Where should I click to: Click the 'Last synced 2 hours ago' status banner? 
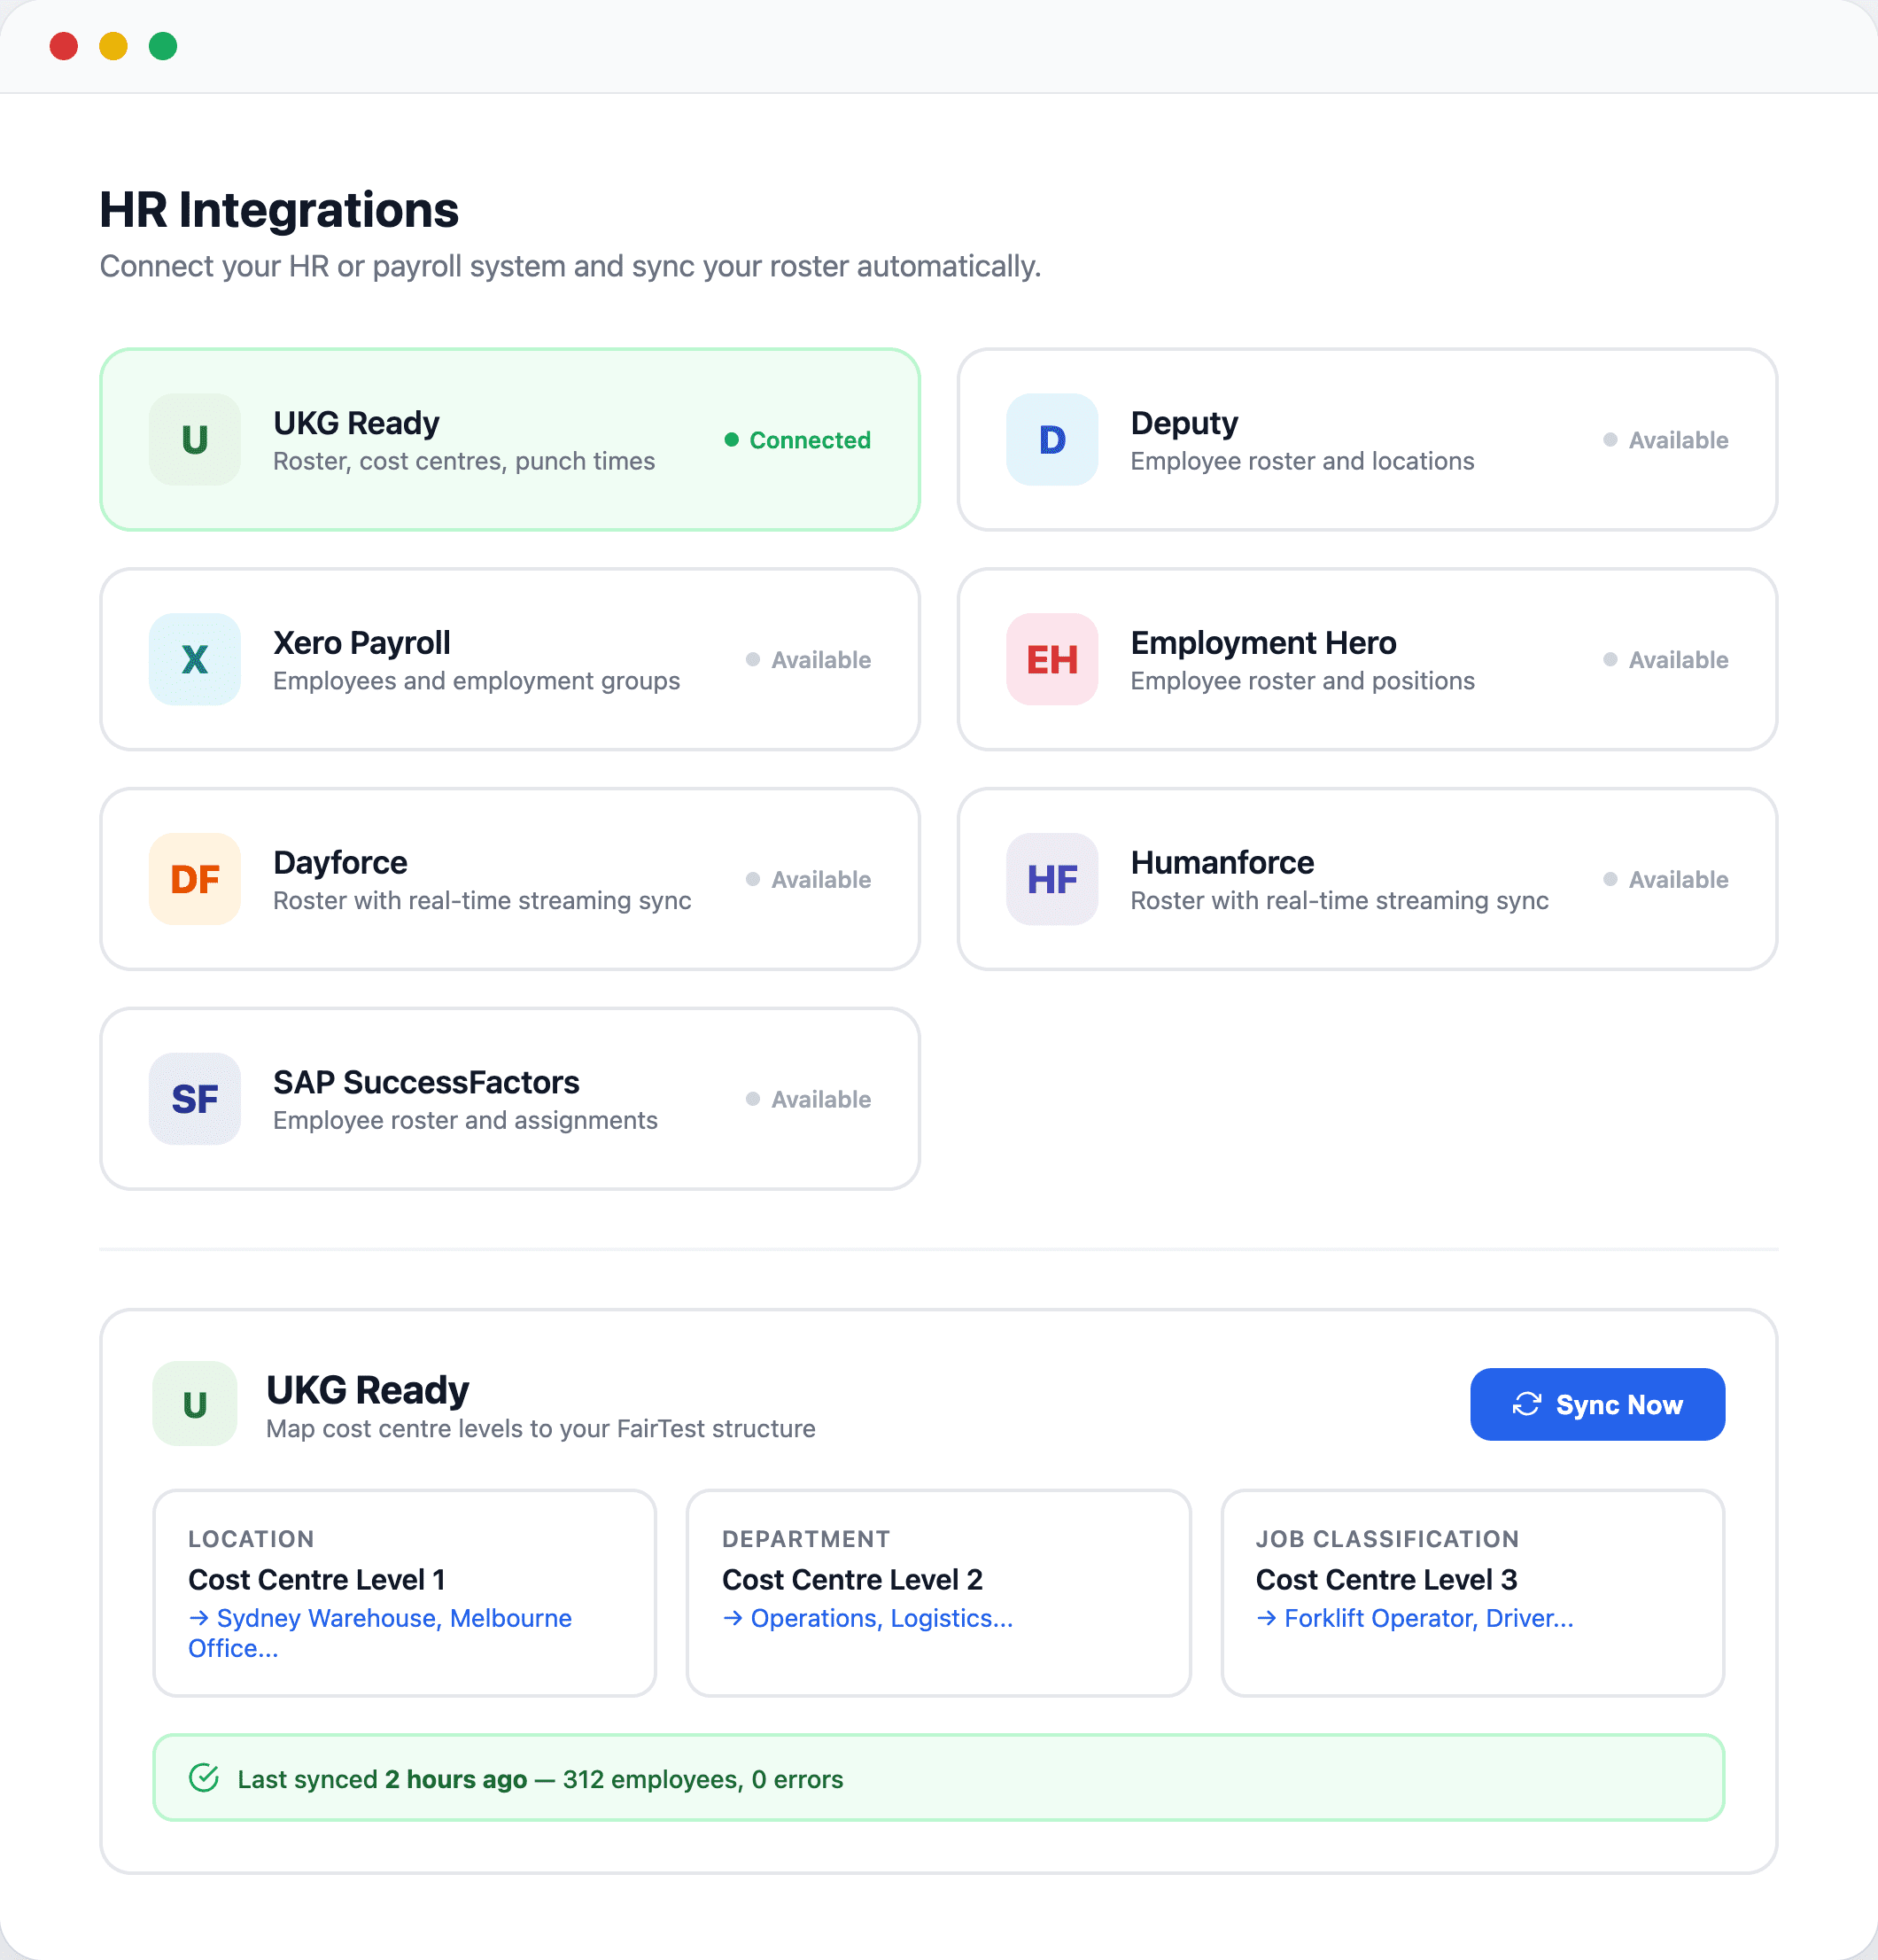[938, 1778]
